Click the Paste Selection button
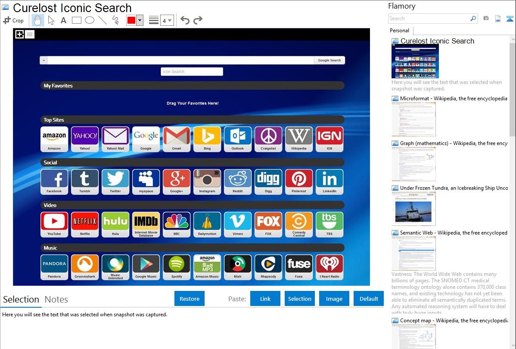Image resolution: width=516 pixels, height=349 pixels. pyautogui.click(x=299, y=299)
